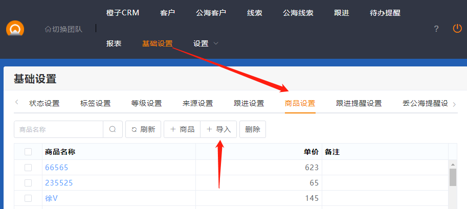Click the magnifier search icon button
The height and width of the screenshot is (209, 467).
click(113, 130)
